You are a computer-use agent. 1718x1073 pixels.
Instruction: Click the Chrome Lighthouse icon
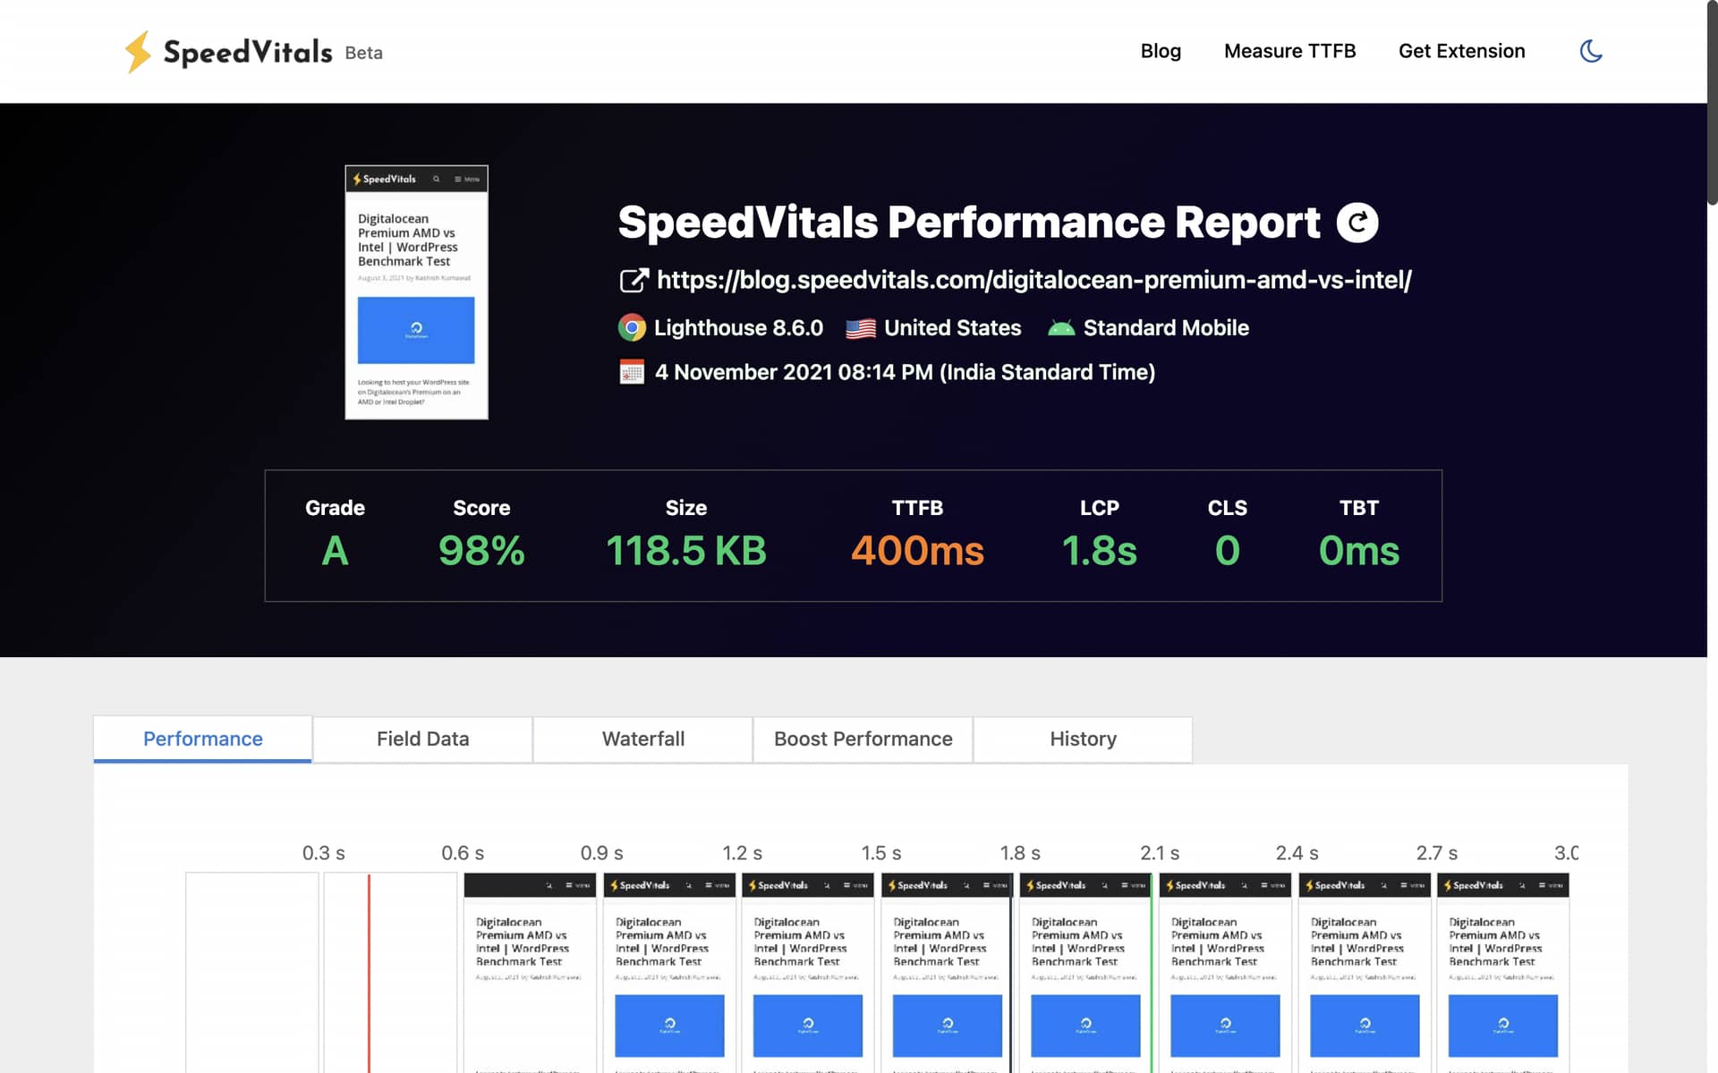point(632,328)
